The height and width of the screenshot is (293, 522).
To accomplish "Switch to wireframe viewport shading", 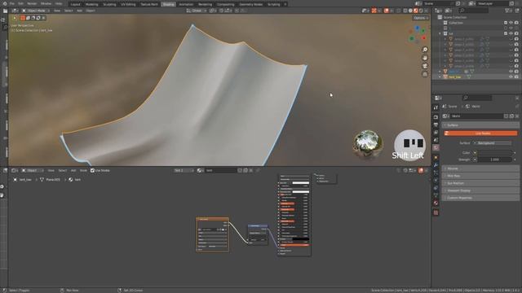I will pos(405,11).
